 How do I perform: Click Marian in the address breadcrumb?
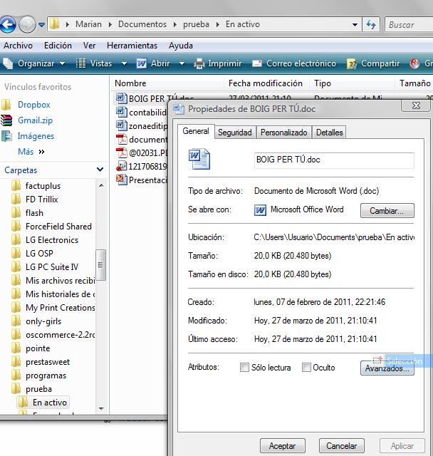(x=88, y=24)
